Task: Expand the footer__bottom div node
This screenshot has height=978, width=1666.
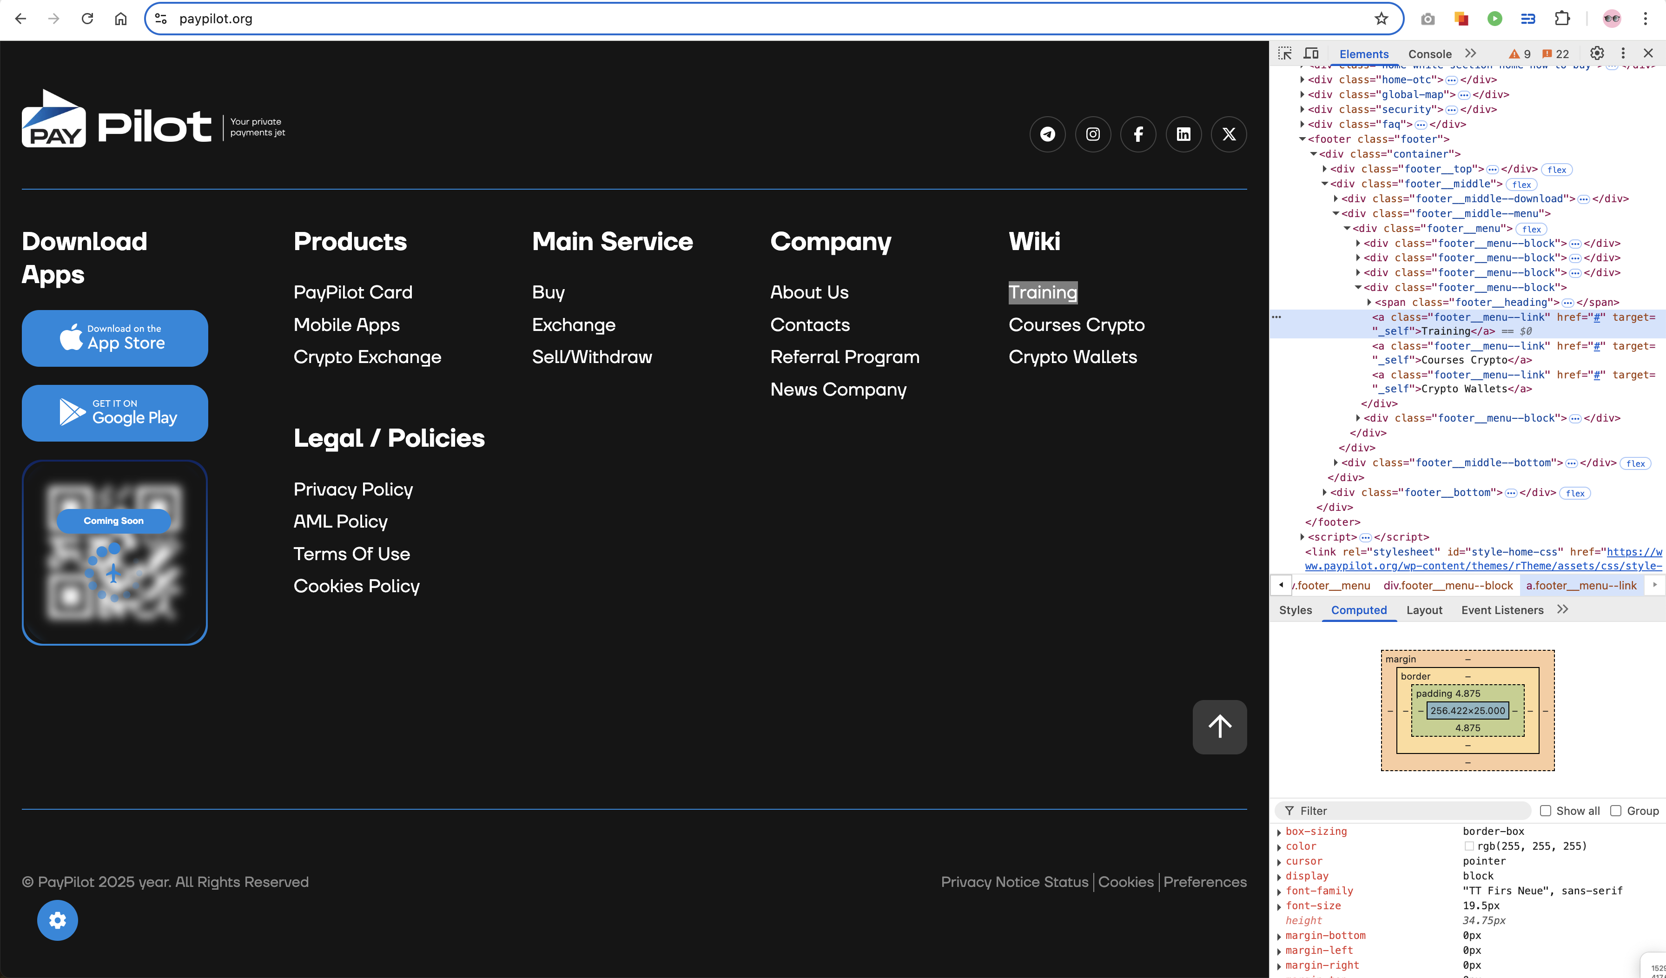Action: click(1325, 493)
